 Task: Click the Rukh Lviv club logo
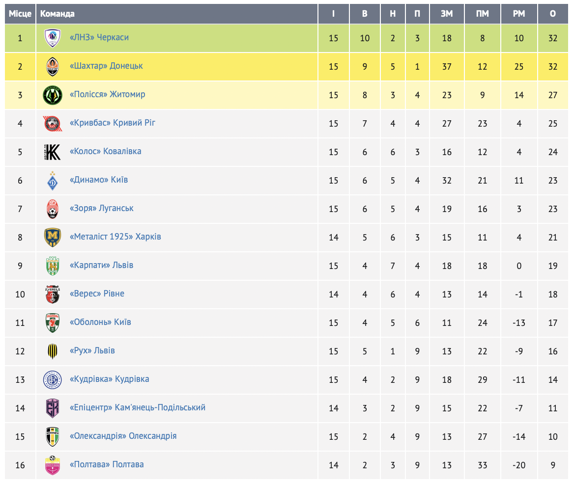[53, 351]
